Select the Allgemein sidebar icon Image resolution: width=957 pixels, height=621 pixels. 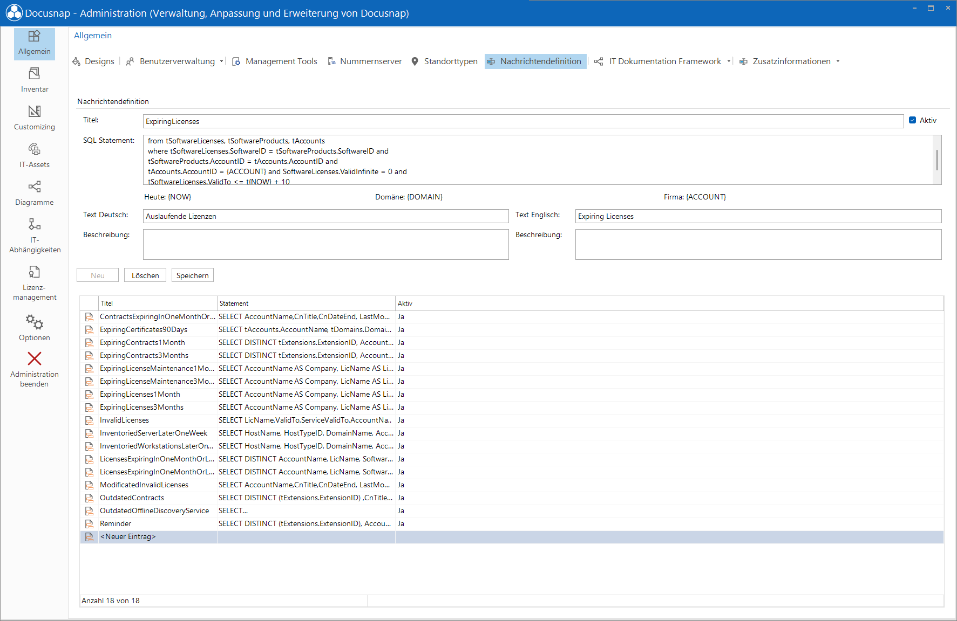[35, 43]
